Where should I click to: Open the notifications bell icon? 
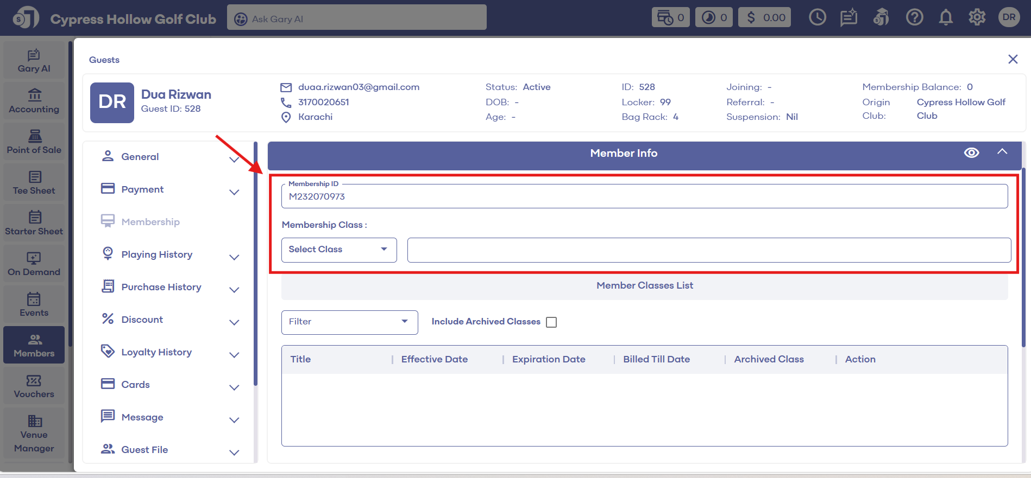946,18
